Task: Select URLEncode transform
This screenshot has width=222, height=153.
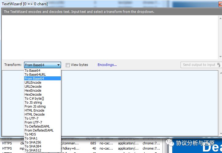Action: tap(42, 82)
